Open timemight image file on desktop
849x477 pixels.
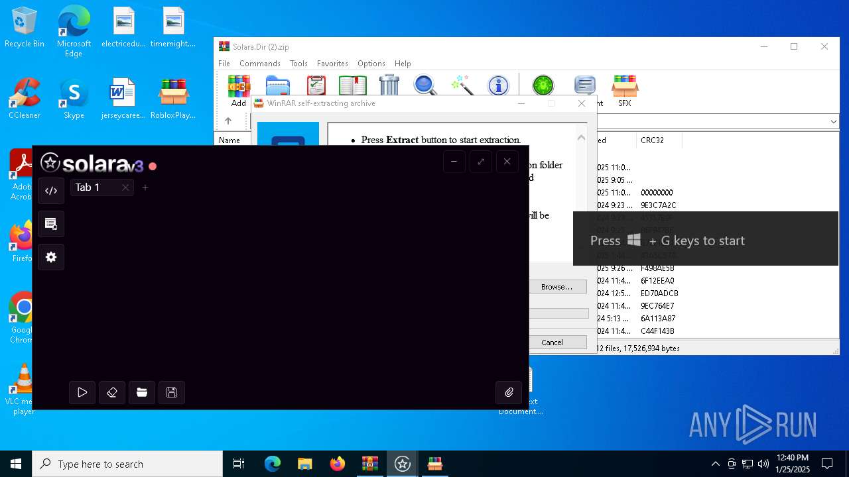[173, 28]
